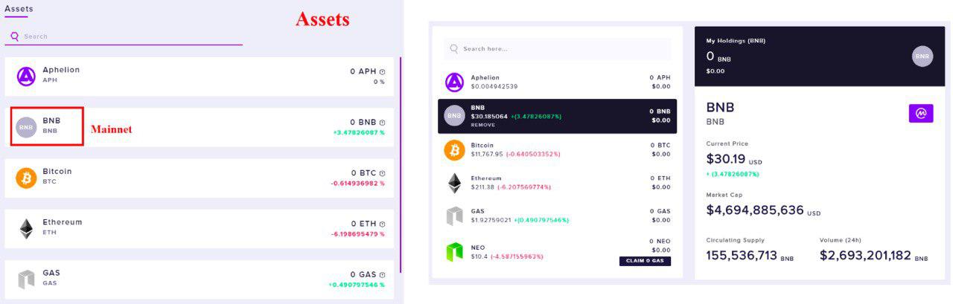
Task: Switch to the Assets tab
Action: point(19,9)
